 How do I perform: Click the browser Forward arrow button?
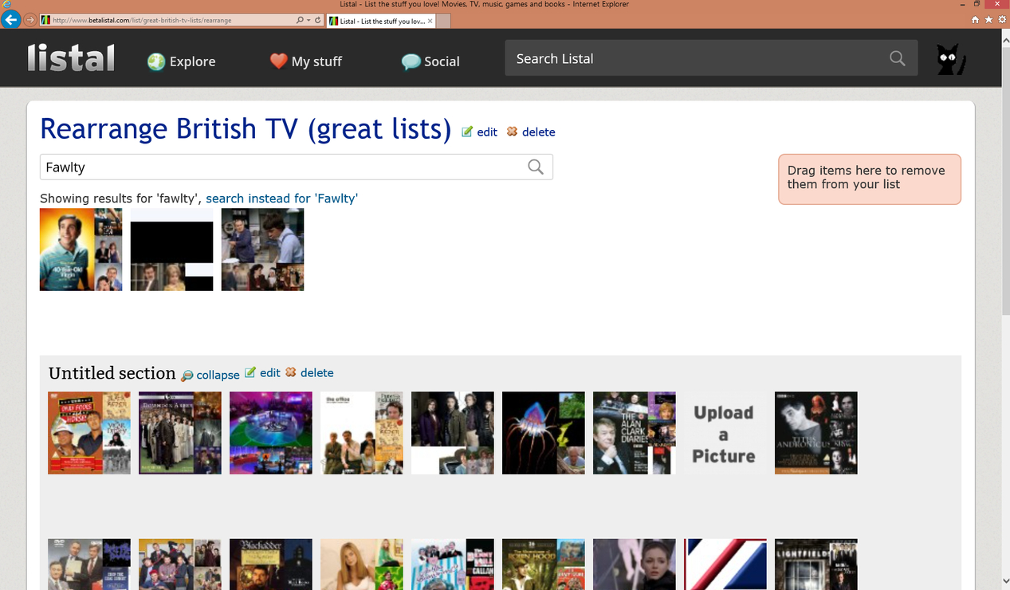[x=29, y=20]
